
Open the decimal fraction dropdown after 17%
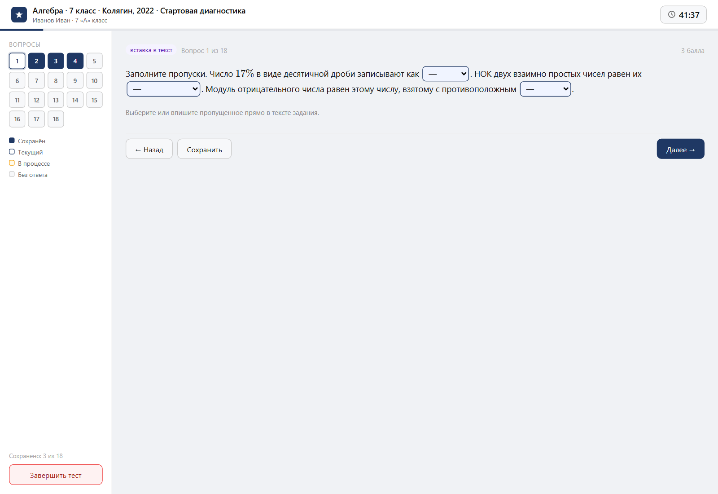point(446,74)
